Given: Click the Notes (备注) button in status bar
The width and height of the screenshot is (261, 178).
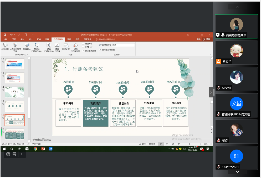Looking at the screenshot, I should (143, 144).
